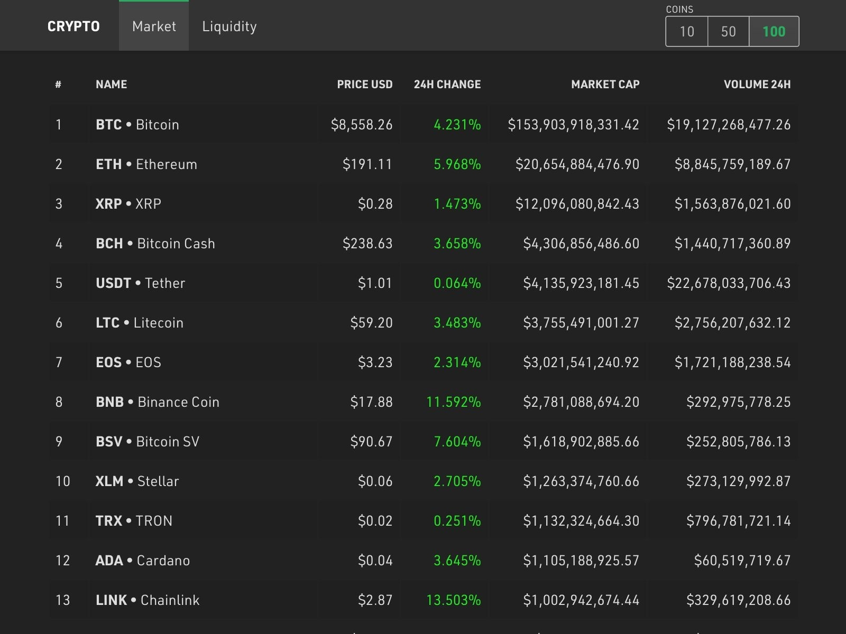Sort by the PRICE USD column

pos(364,84)
